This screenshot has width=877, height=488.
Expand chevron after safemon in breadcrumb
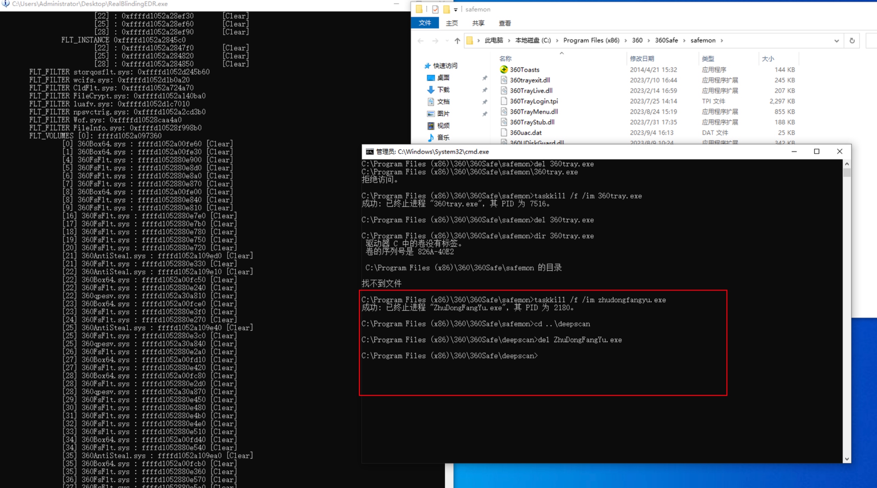coord(722,40)
